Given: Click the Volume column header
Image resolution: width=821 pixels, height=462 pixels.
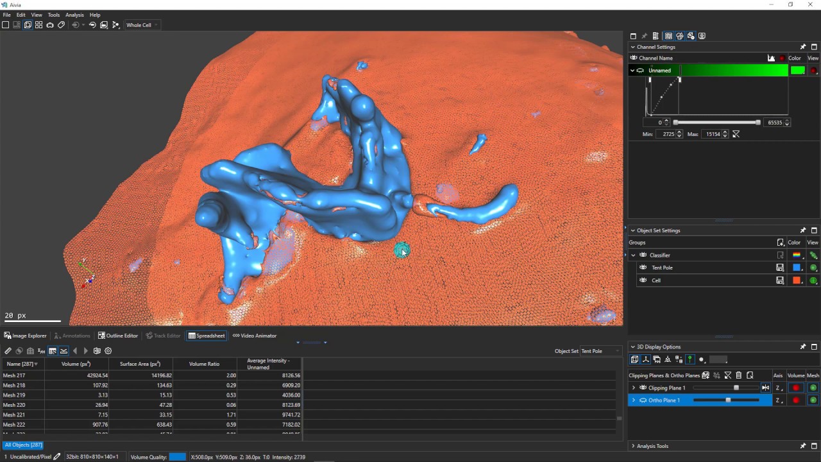Looking at the screenshot, I should [76, 364].
